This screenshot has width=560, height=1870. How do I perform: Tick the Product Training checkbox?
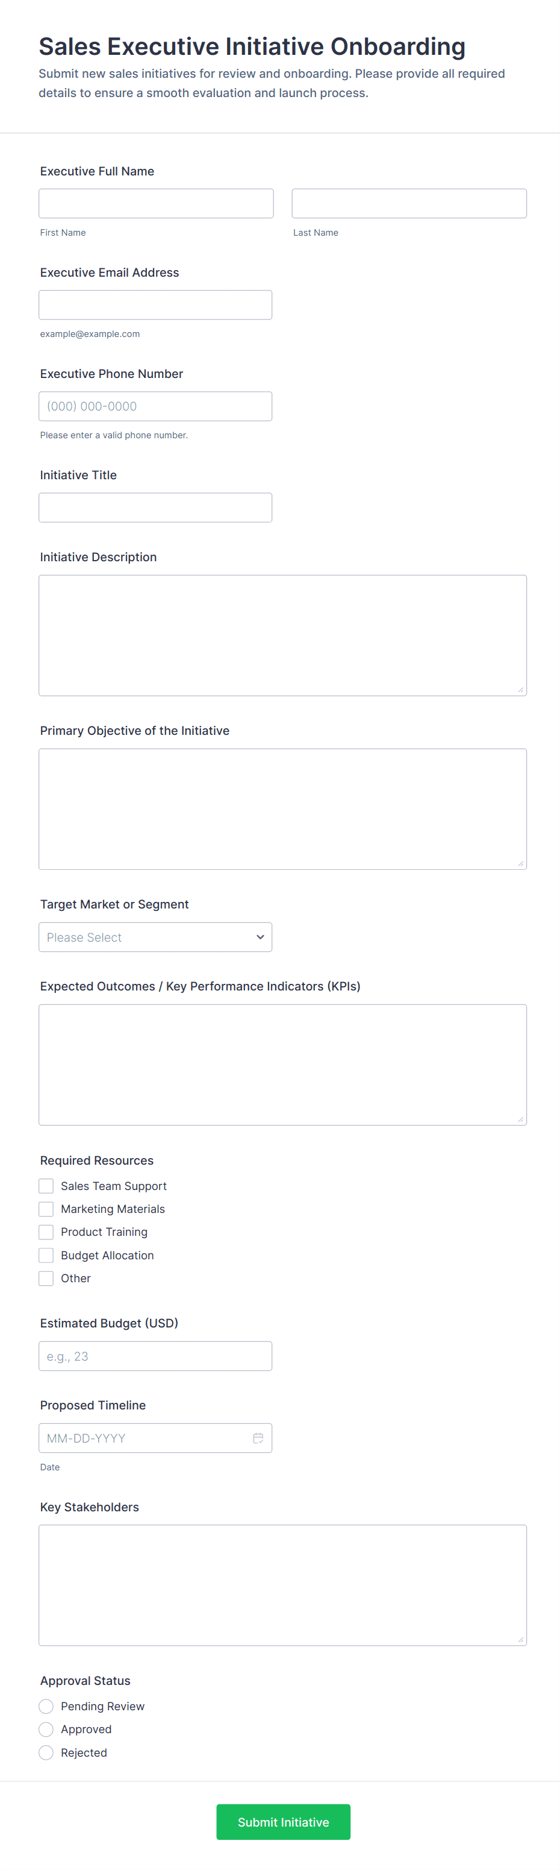46,1232
